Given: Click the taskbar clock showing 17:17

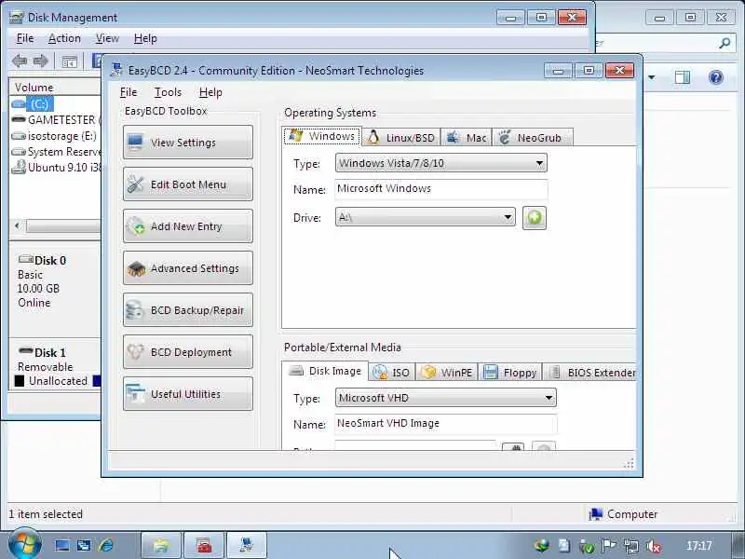Looking at the screenshot, I should [699, 546].
